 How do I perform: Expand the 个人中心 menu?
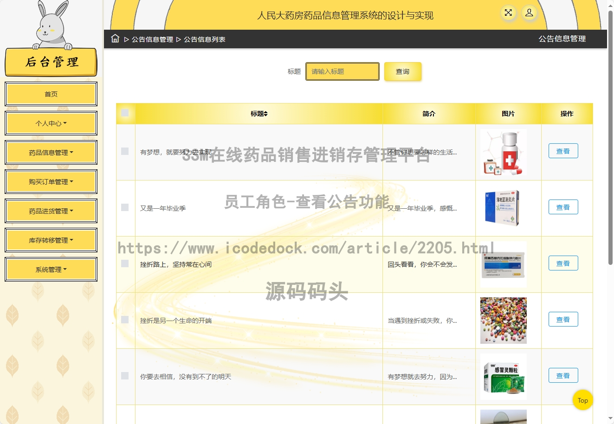coord(51,123)
